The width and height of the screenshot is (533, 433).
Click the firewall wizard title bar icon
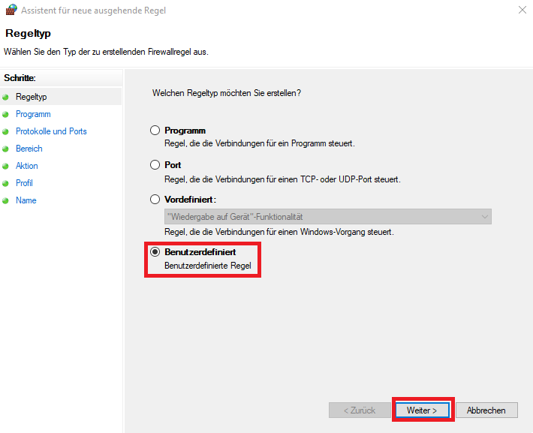[x=11, y=11]
